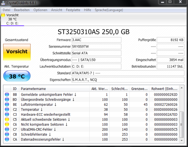Click the status icon for Hardware-ECC wiederhergestellt
Screen dimensions: 188x147
(x=7, y=114)
